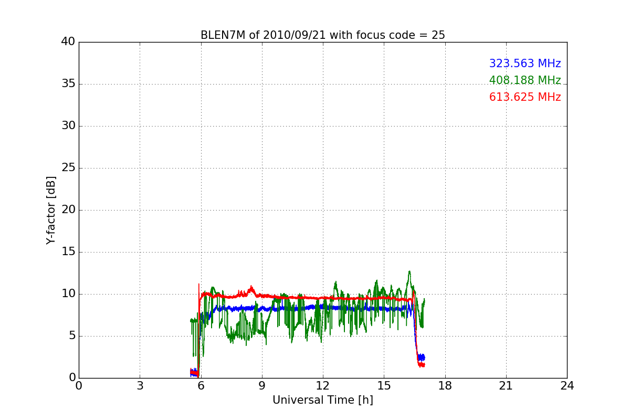Select the green '408.188 MHz' legend label
This screenshot has height=420, width=630.
coord(525,80)
